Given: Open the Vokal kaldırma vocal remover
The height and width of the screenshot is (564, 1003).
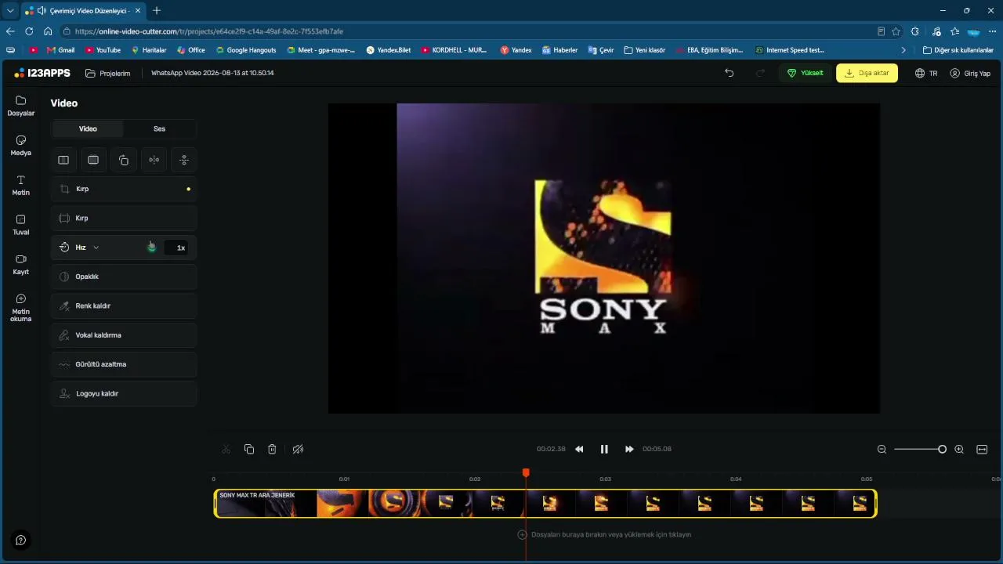Looking at the screenshot, I should click(x=124, y=335).
